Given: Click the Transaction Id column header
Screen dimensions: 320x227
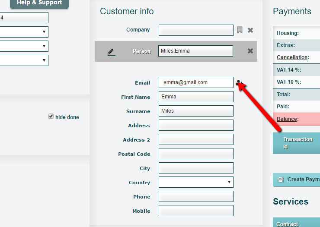Looking at the screenshot, I should [x=296, y=143].
